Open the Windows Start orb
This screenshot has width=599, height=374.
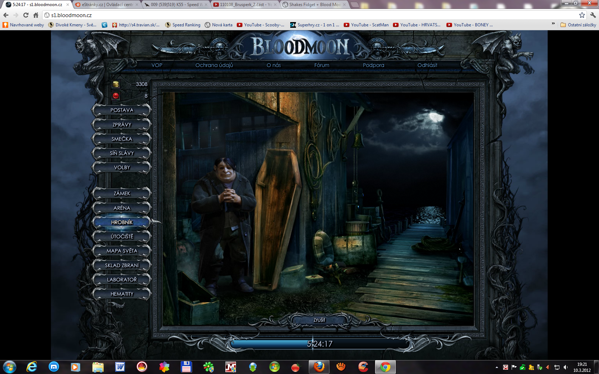click(10, 367)
